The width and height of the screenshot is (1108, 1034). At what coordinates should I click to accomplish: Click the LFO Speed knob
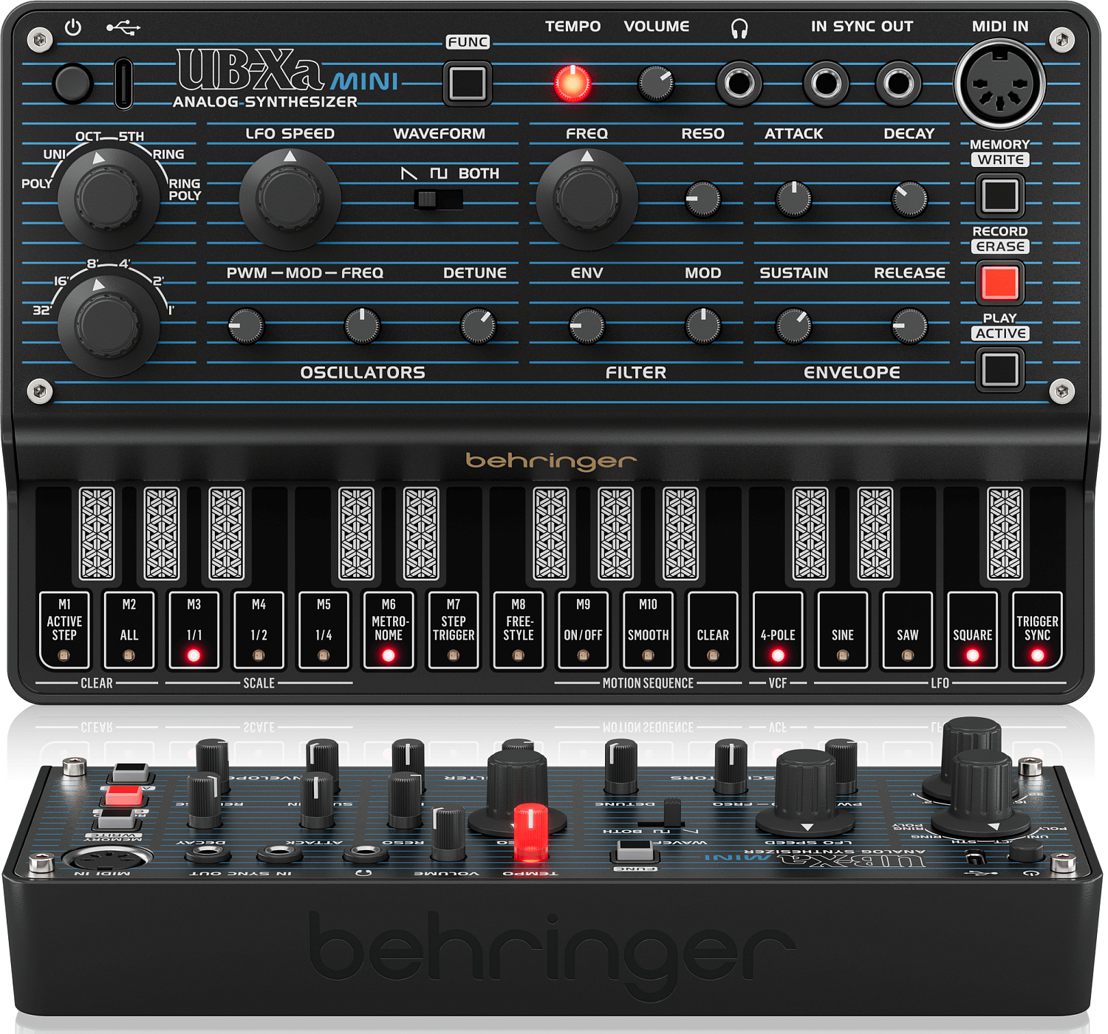click(290, 198)
